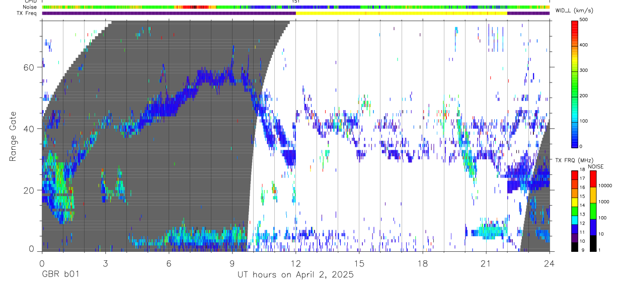
Task: Click the '3' hour tick label on the x-axis
Action: tap(106, 263)
